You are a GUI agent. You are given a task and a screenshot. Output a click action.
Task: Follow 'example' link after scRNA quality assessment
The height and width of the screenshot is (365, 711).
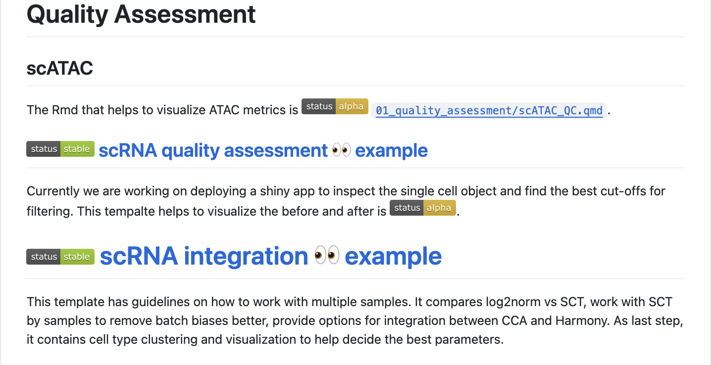pyautogui.click(x=391, y=150)
